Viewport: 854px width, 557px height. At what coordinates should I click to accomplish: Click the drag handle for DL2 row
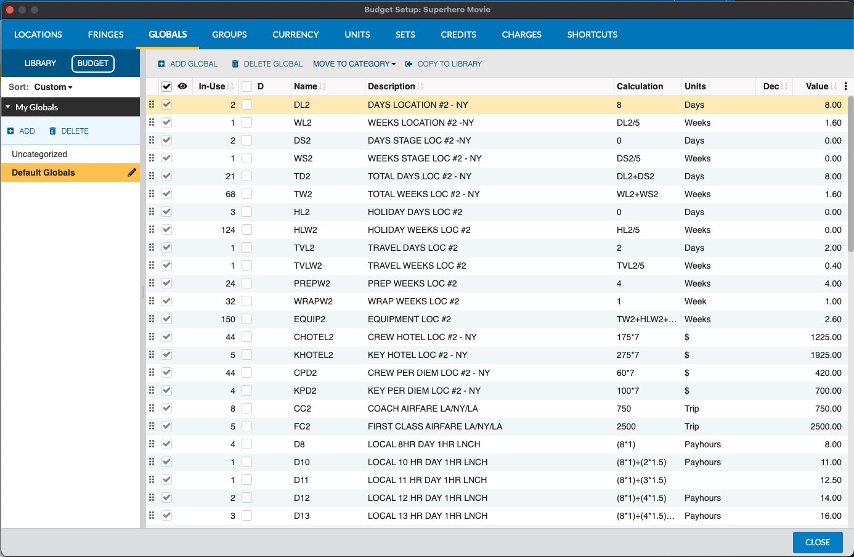pos(152,105)
